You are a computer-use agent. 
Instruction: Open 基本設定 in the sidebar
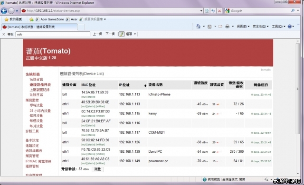pyautogui.click(x=32, y=140)
